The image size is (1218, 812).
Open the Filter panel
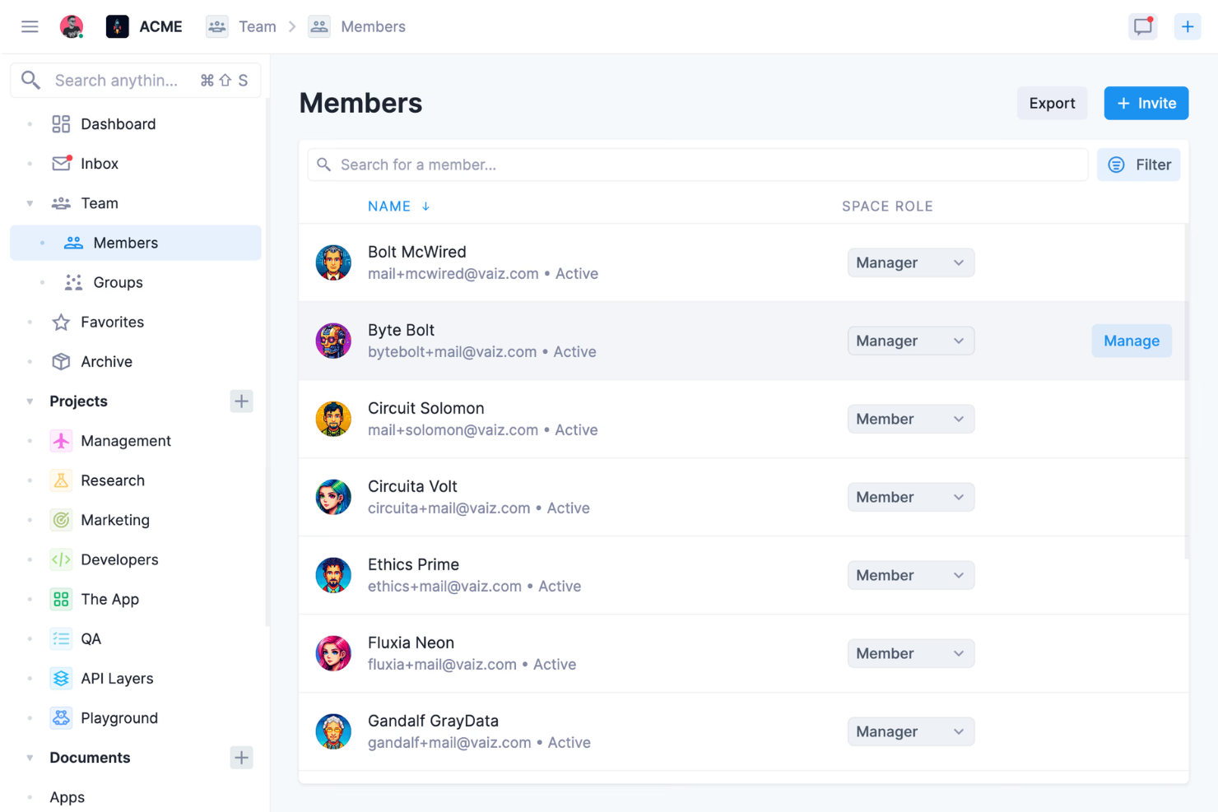click(1139, 165)
